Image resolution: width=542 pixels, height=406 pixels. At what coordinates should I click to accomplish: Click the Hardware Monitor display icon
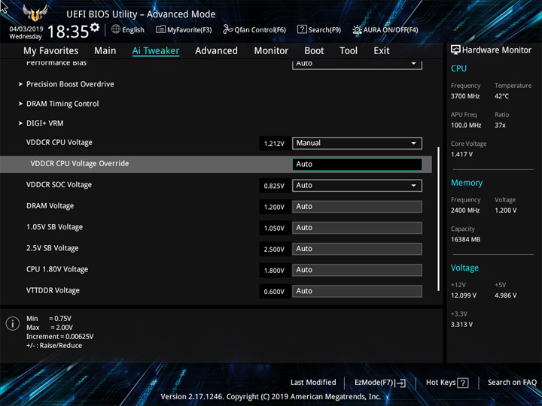pos(455,50)
